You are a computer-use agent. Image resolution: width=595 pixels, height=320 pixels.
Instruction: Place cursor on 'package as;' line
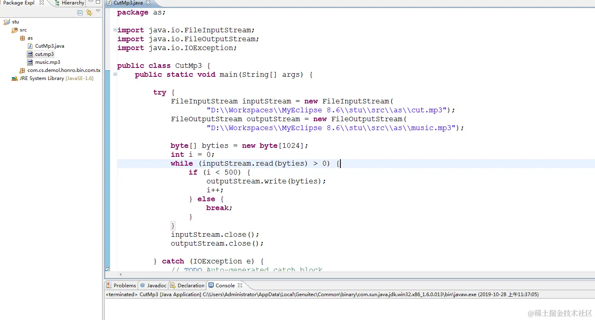142,13
